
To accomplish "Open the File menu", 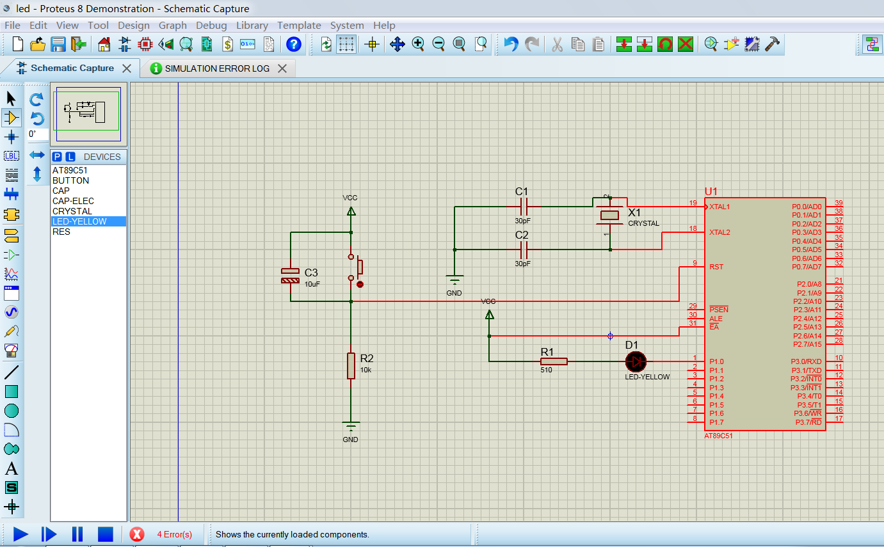I will pyautogui.click(x=12, y=26).
